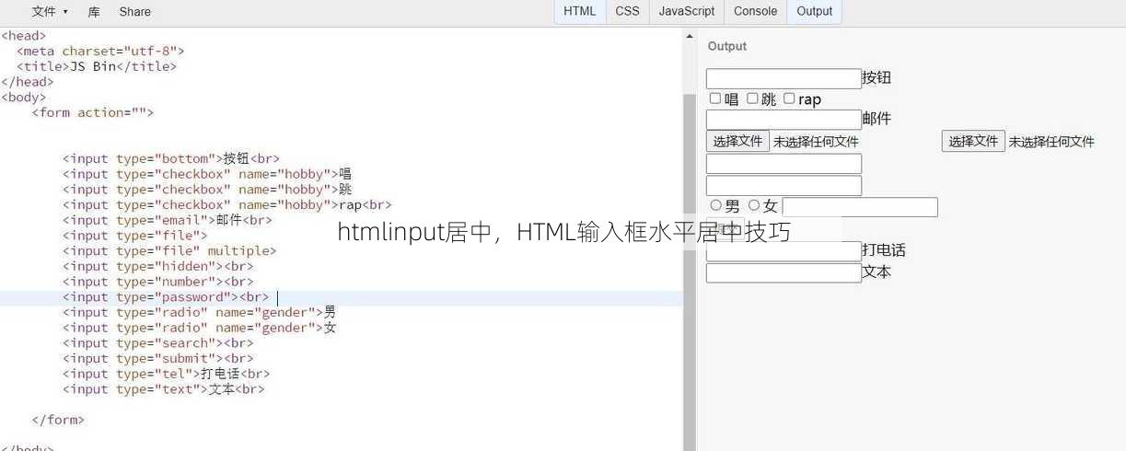Click the editor scrollbar up arrow
Image resolution: width=1126 pixels, height=451 pixels.
pyautogui.click(x=690, y=35)
